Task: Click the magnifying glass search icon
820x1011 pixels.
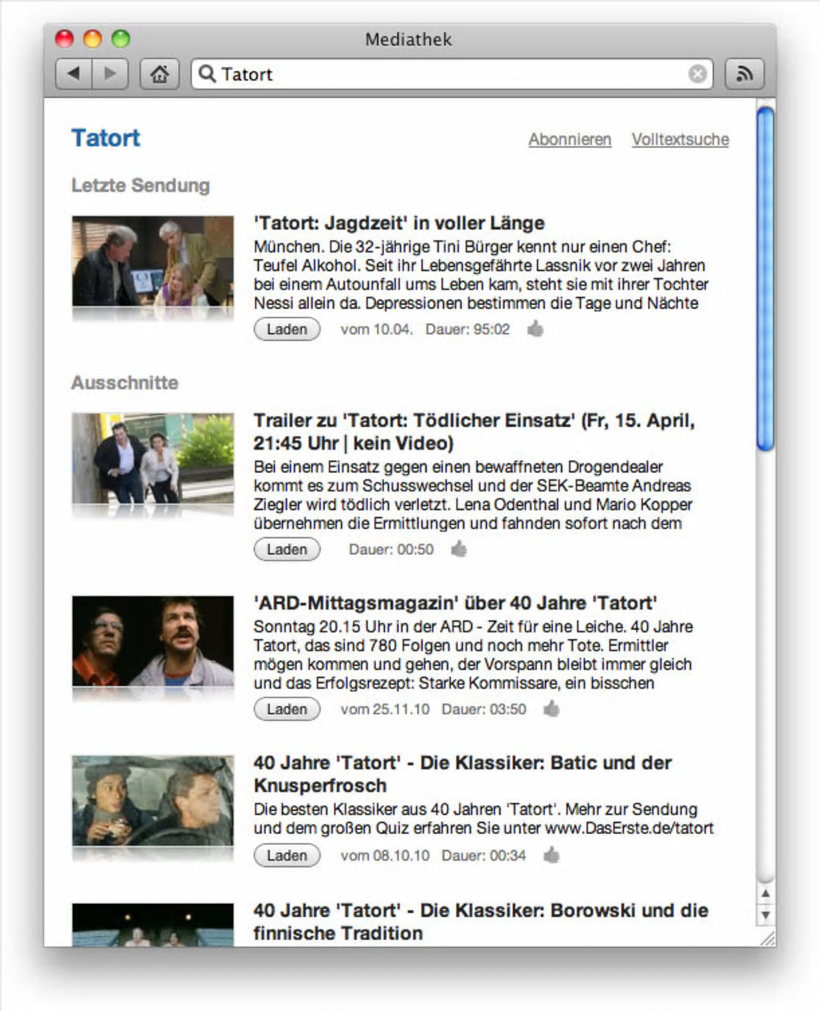Action: (207, 74)
